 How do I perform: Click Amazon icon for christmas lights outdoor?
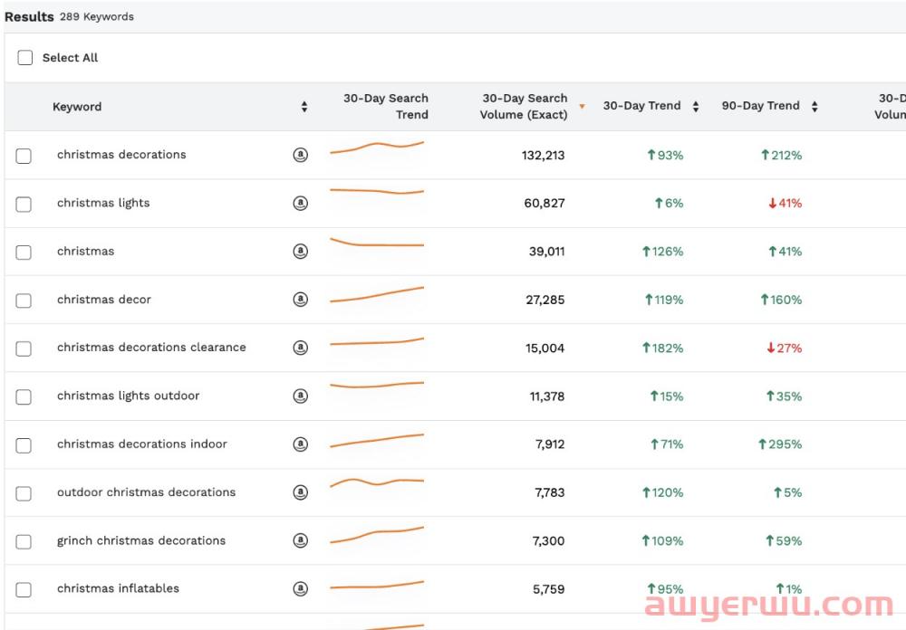click(301, 396)
